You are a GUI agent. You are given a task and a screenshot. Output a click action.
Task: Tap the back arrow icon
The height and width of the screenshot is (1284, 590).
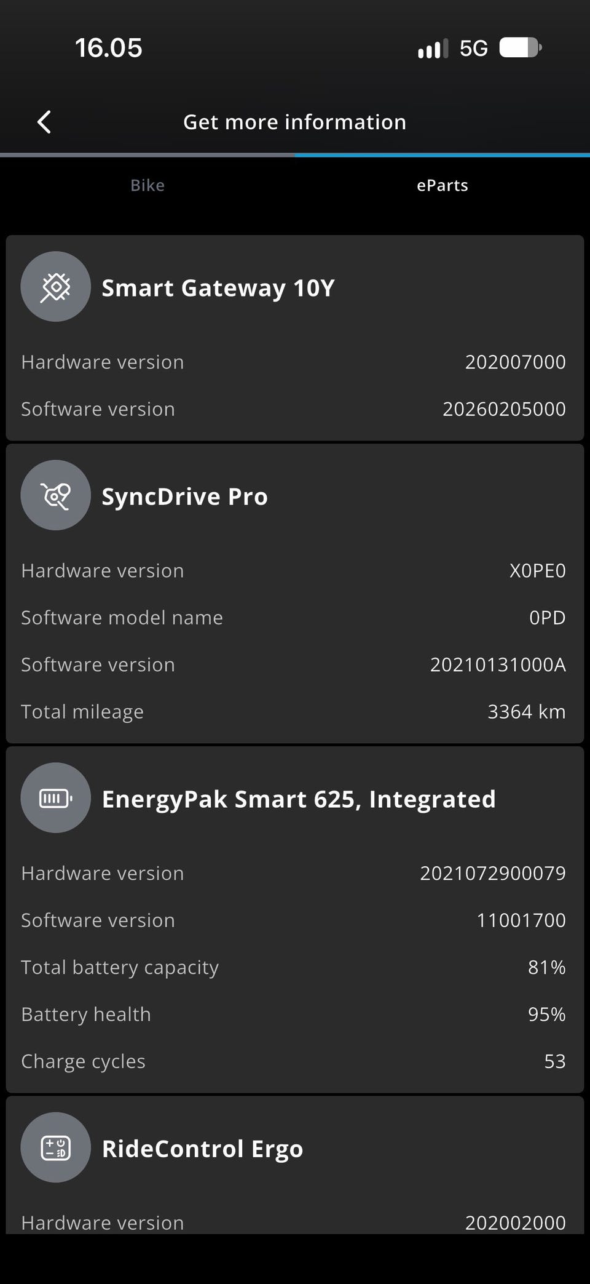44,122
